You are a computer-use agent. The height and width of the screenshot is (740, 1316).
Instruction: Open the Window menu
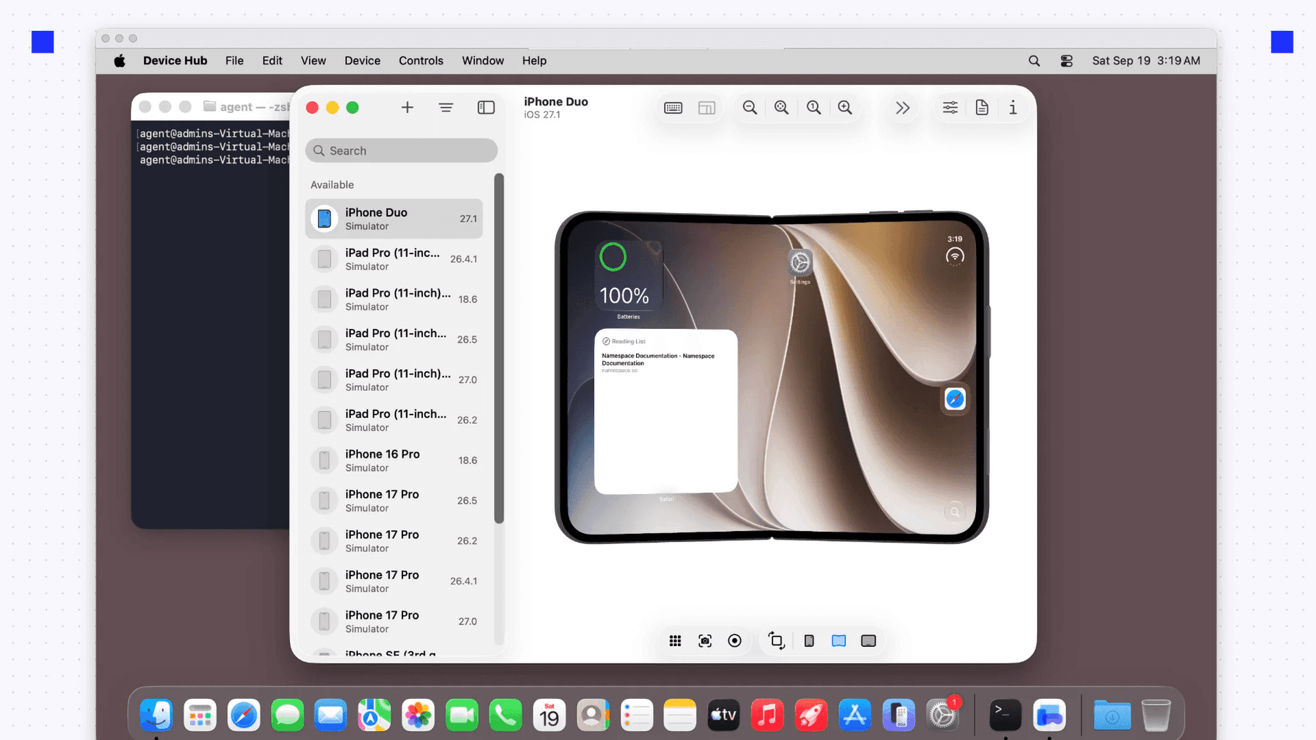pos(483,60)
